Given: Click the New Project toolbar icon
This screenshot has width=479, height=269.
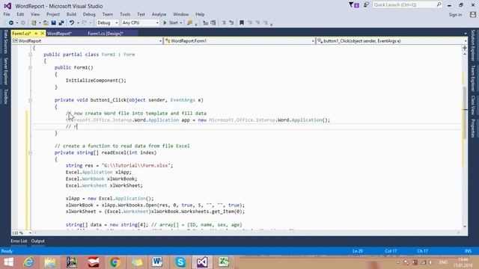Looking at the screenshot, I should pos(34,23).
